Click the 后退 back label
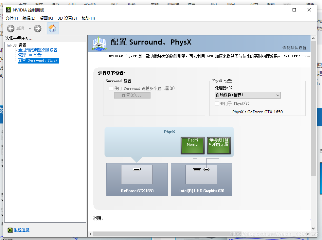 point(20,28)
